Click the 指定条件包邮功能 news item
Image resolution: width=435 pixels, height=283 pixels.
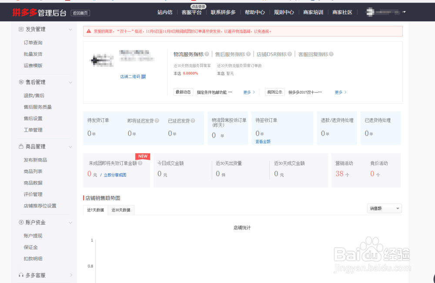pyautogui.click(x=214, y=92)
